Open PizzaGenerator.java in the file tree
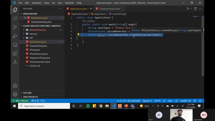This screenshot has height=121, width=215. (42, 62)
